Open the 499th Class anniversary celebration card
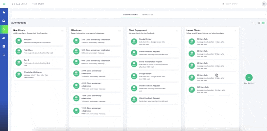Viewport: 267px width, 131px height. pos(96,86)
